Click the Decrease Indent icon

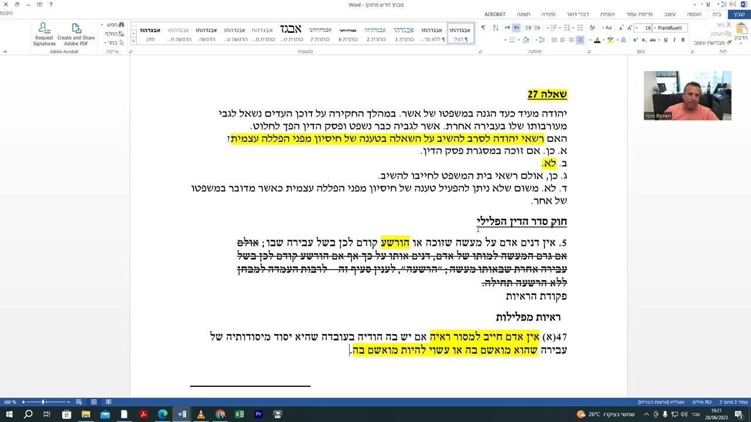pos(537,28)
